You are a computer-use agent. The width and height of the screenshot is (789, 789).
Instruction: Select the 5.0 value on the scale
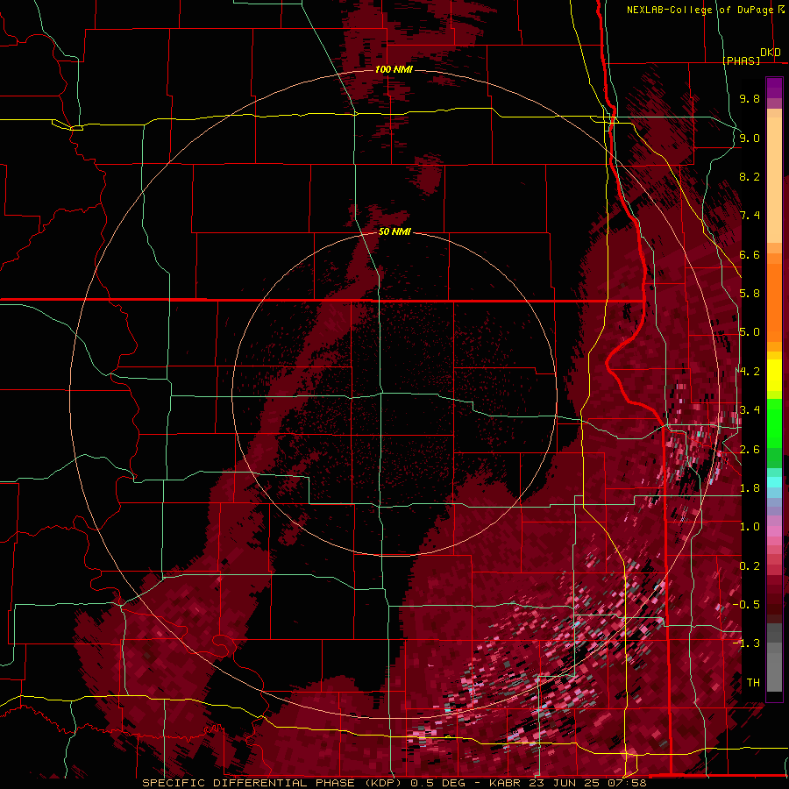coord(750,332)
